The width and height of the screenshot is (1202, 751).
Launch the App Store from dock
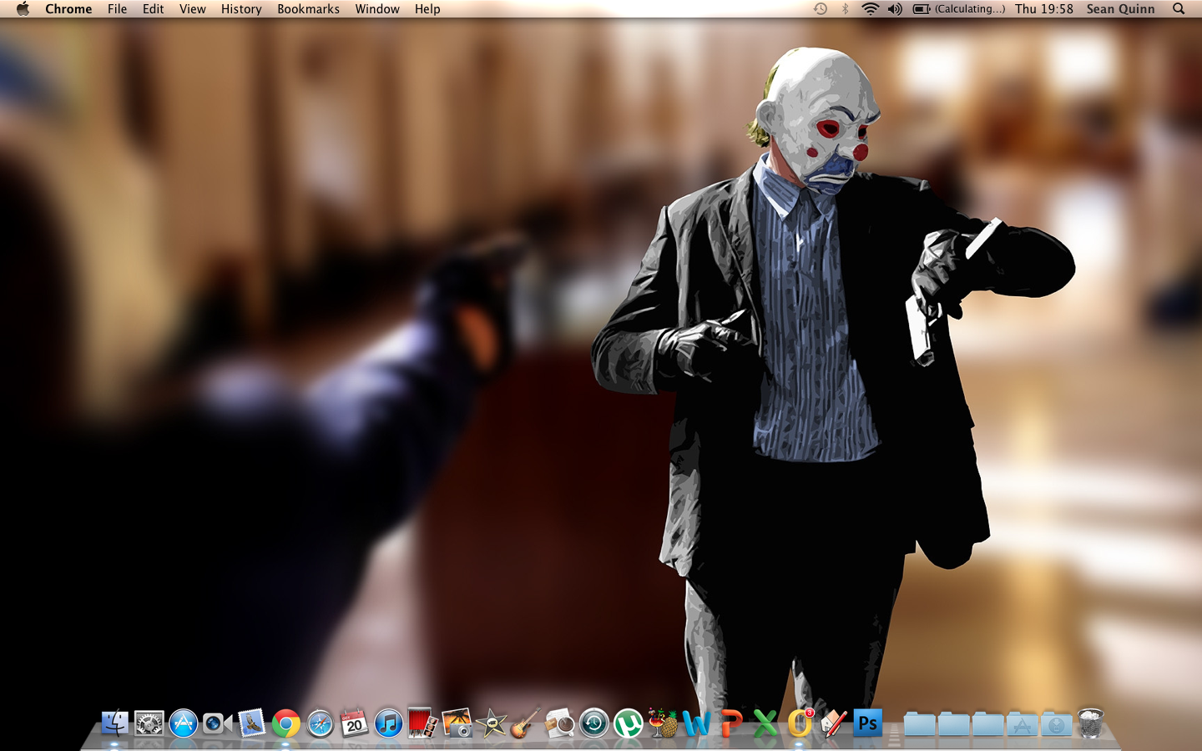pos(184,723)
